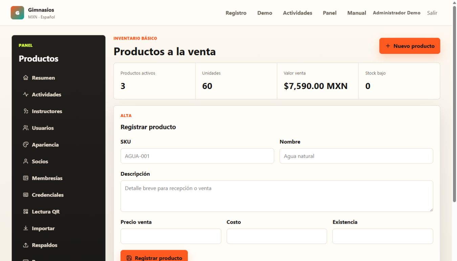Submit the Registrar producto button
The height and width of the screenshot is (261, 457).
coord(154,256)
